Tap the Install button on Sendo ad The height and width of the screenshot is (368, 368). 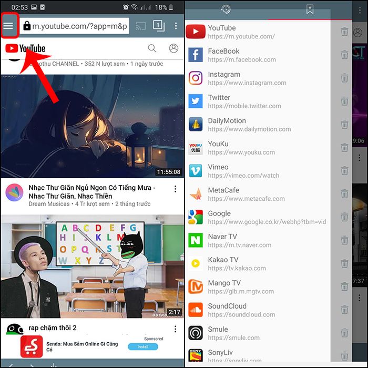tap(143, 346)
